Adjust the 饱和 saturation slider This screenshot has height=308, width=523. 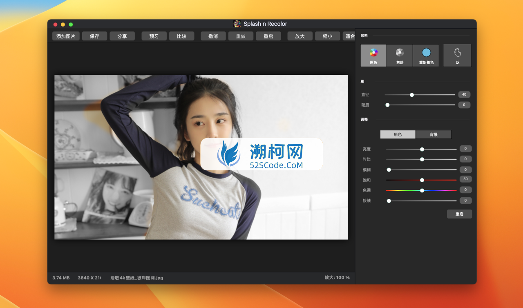point(421,180)
